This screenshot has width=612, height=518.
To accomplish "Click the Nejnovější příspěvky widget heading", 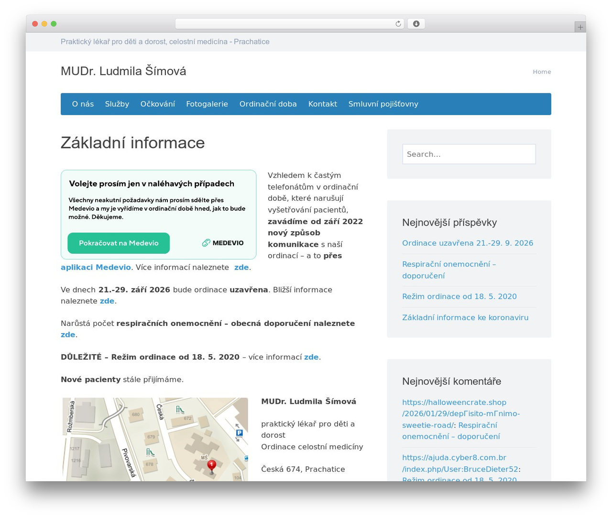I will [x=449, y=223].
